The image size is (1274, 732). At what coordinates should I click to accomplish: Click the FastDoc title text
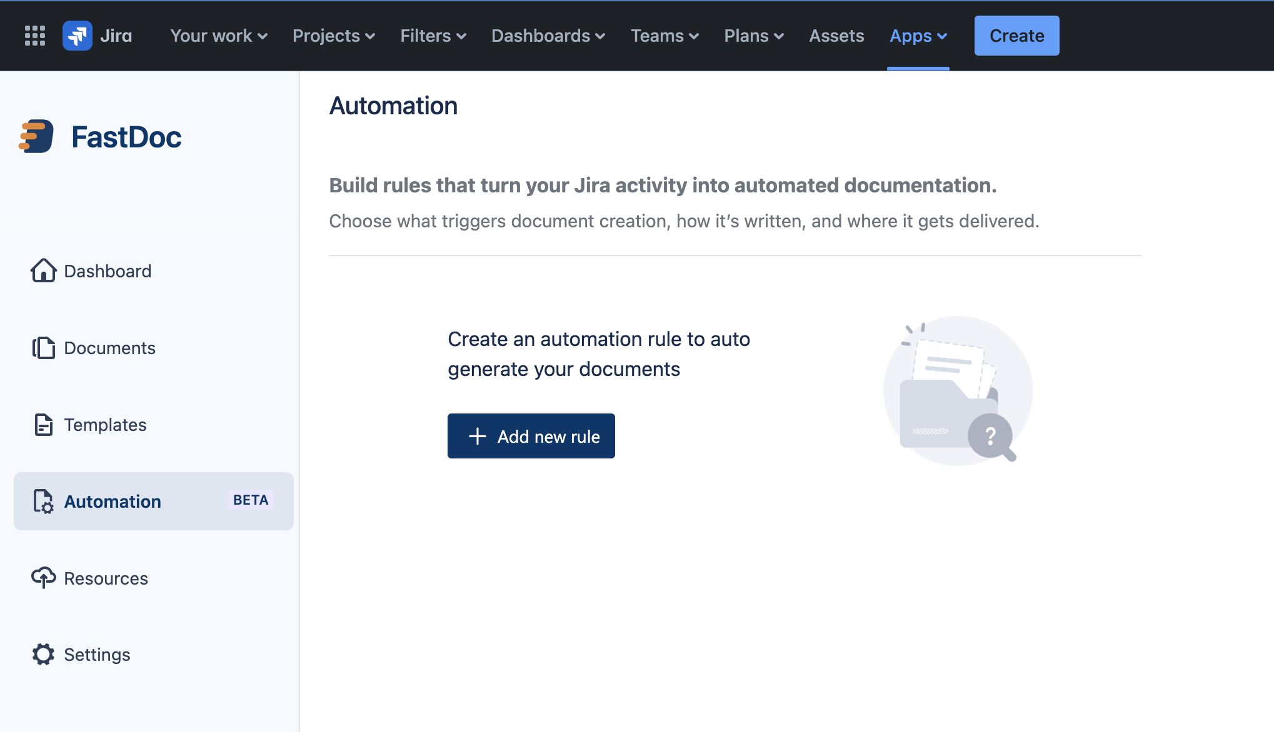click(x=126, y=137)
